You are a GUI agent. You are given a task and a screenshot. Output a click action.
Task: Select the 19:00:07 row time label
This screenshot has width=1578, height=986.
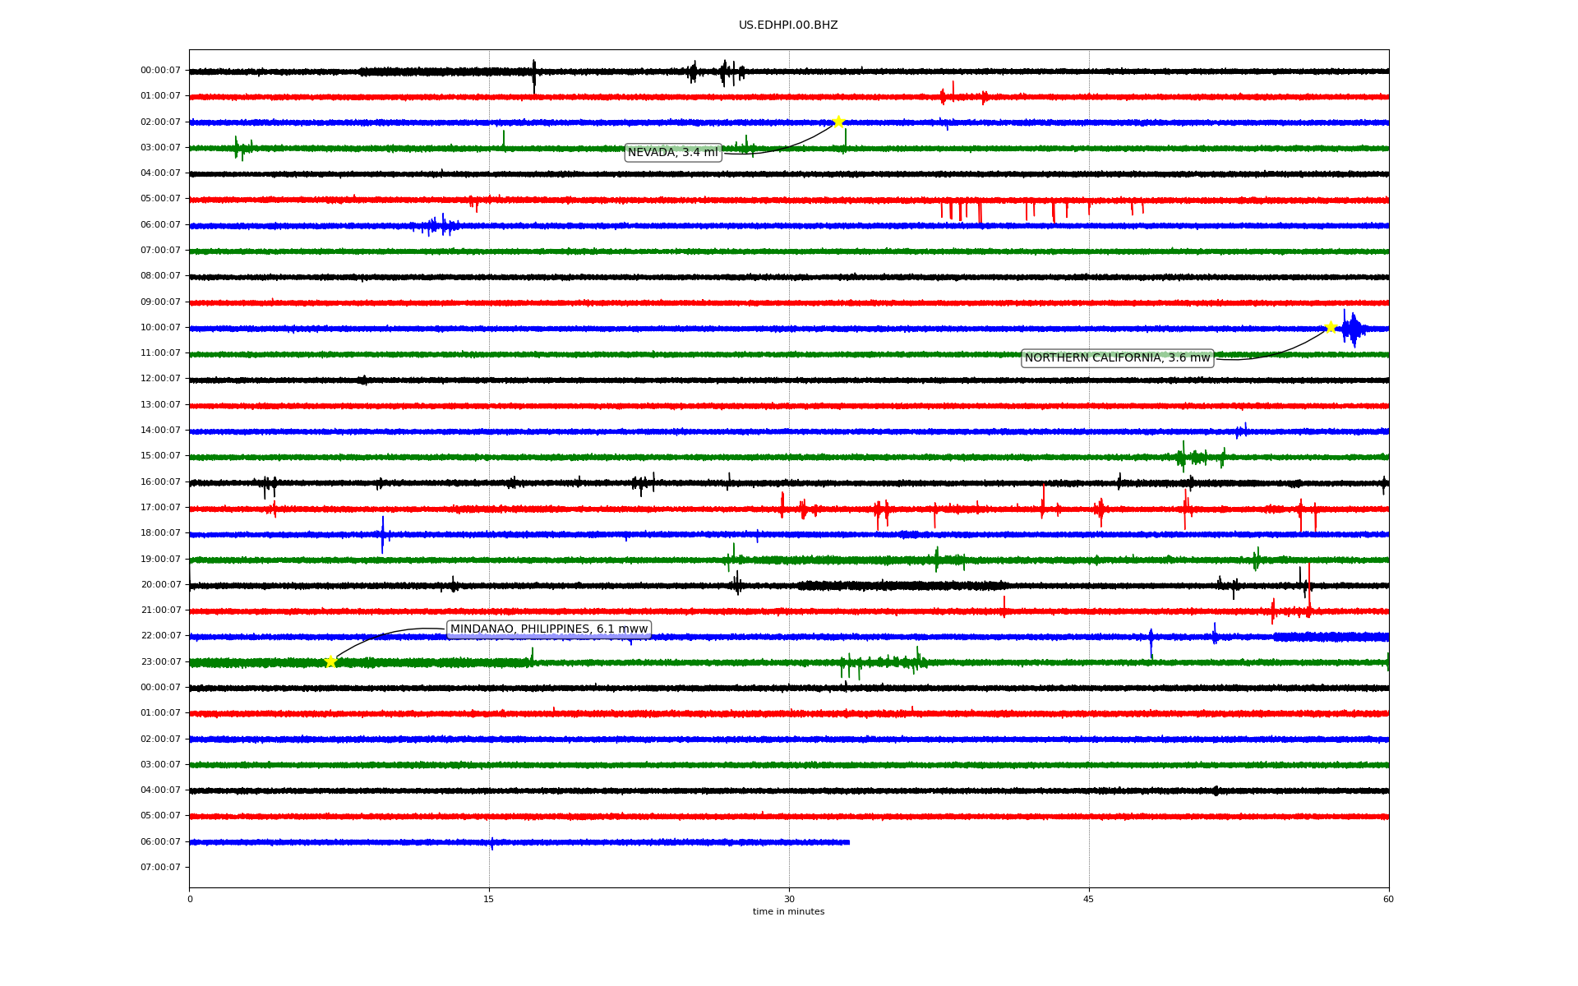click(x=160, y=560)
